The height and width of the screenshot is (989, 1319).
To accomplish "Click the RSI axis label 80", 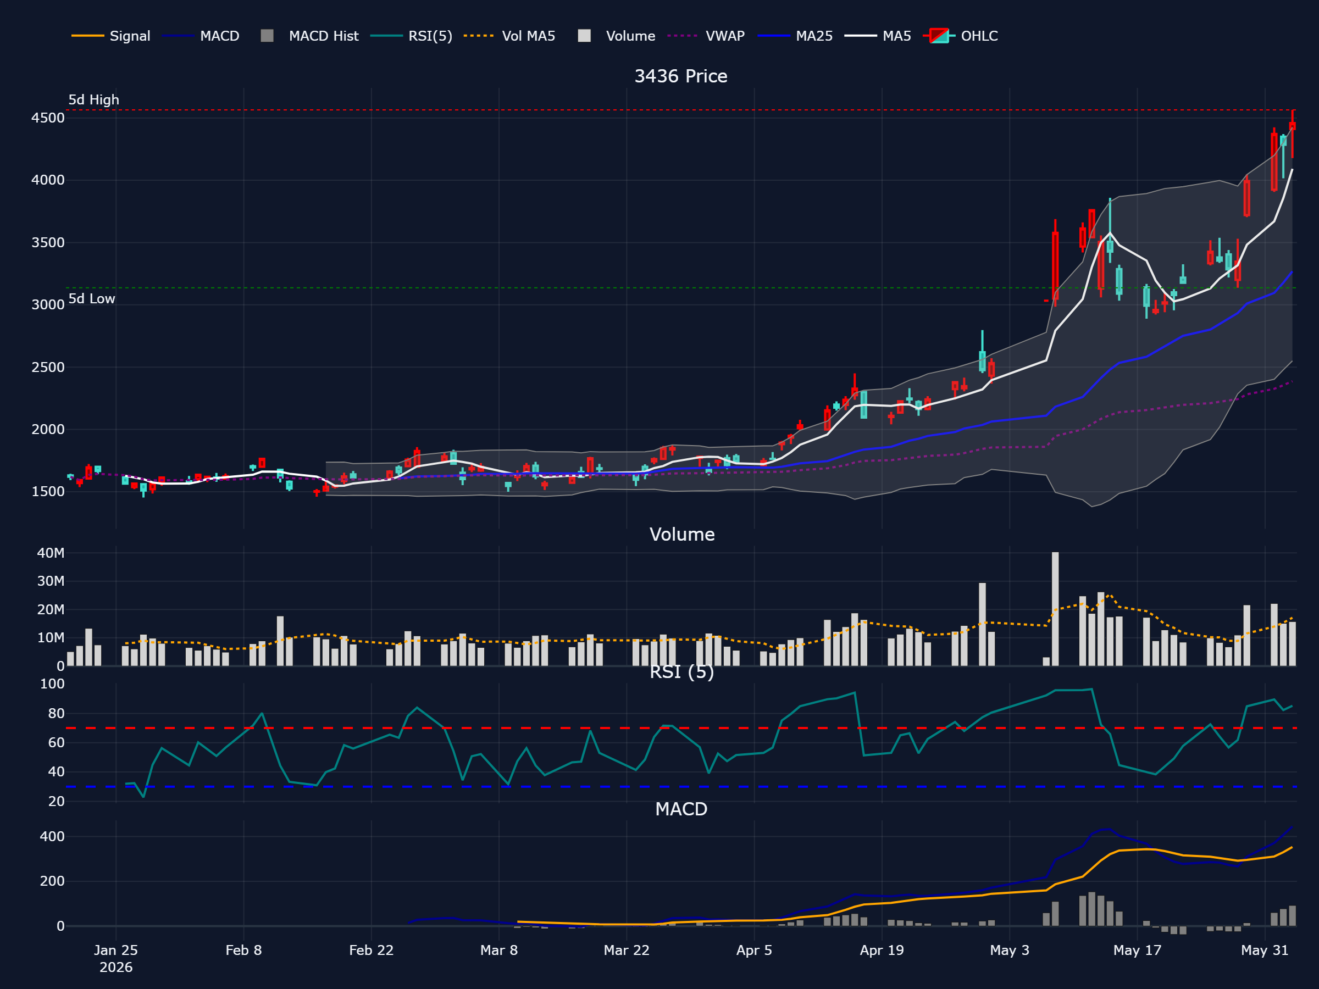I will 57,714.
